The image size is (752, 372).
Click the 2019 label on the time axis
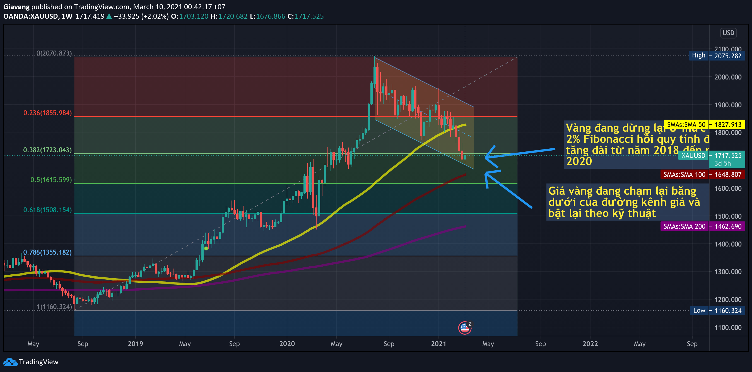tap(135, 344)
